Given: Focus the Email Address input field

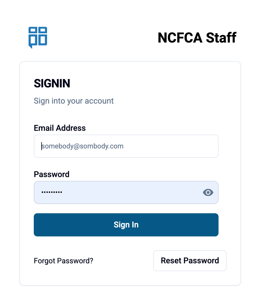Looking at the screenshot, I should (126, 146).
